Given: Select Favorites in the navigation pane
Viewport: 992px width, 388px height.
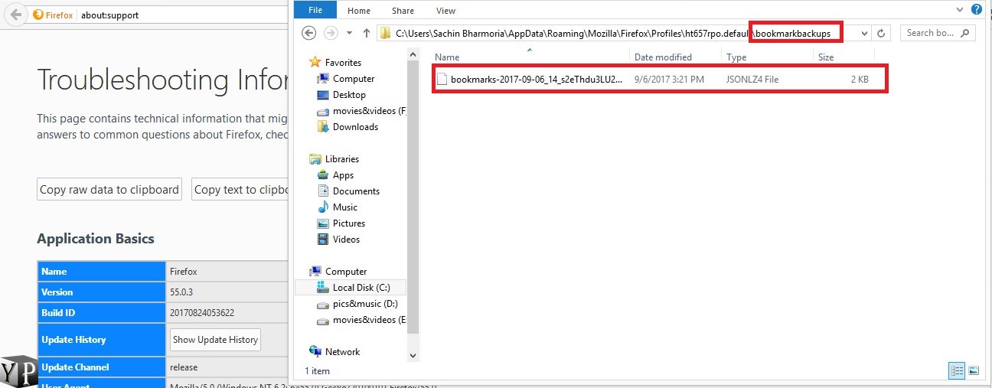Looking at the screenshot, I should [343, 63].
